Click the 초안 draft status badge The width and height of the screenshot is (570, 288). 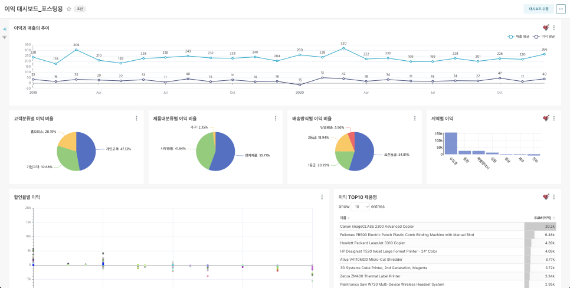[80, 9]
